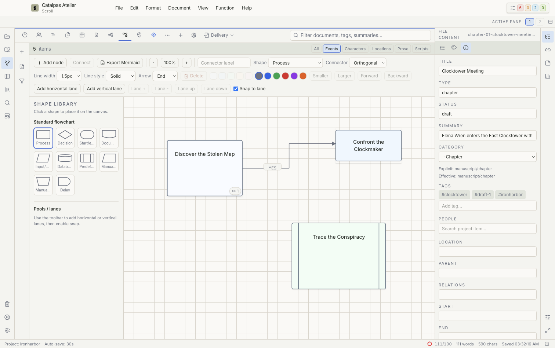This screenshot has height=348, width=555.
Task: Open the blue diamond alert view icon
Action: [153, 35]
